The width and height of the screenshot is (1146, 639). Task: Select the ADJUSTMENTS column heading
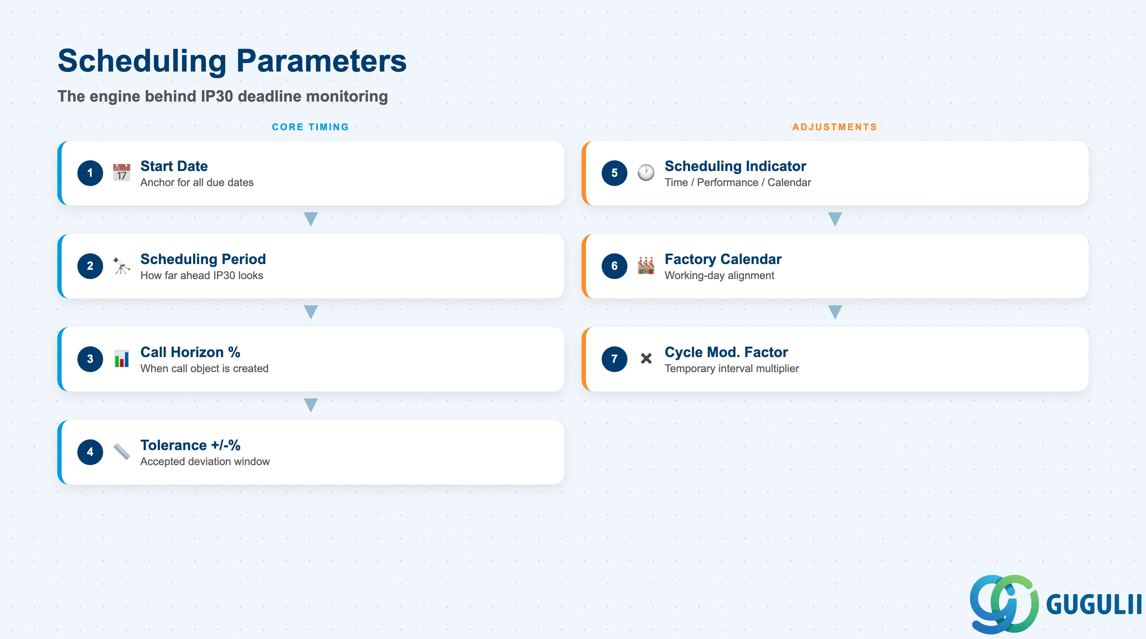(x=834, y=127)
